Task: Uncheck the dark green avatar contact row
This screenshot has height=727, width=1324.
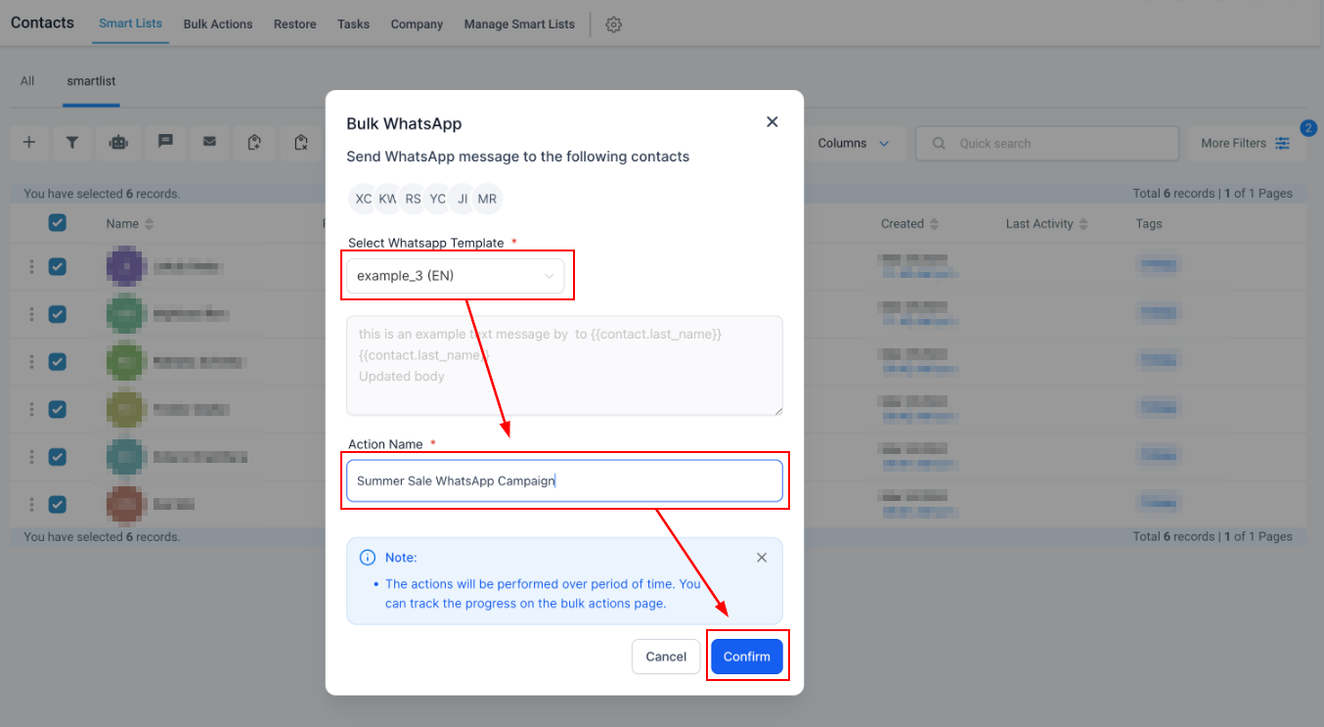Action: click(58, 314)
